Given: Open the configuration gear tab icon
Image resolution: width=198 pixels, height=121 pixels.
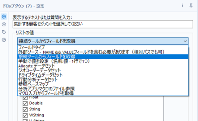Looking at the screenshot, I should coord(4,16).
